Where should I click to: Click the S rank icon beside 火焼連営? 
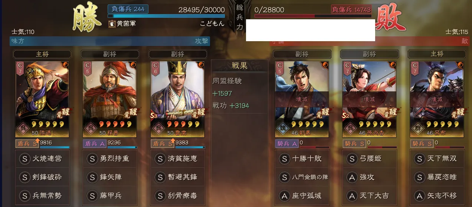25,159
